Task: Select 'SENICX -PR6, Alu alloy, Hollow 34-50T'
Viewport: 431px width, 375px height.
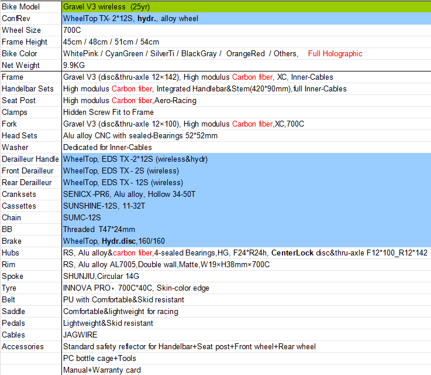Action: 246,194
